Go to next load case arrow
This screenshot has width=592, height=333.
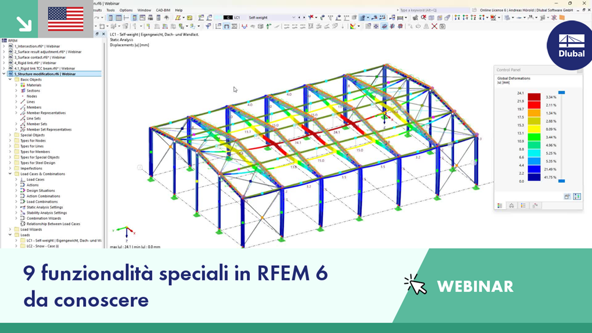(304, 17)
